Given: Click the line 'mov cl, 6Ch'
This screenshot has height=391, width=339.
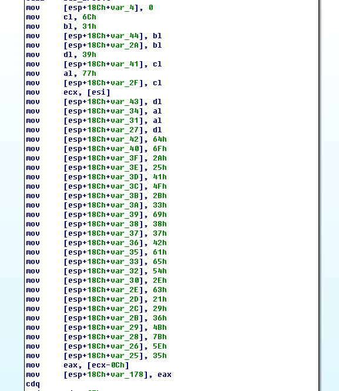Looking at the screenshot, I should coord(61,17).
